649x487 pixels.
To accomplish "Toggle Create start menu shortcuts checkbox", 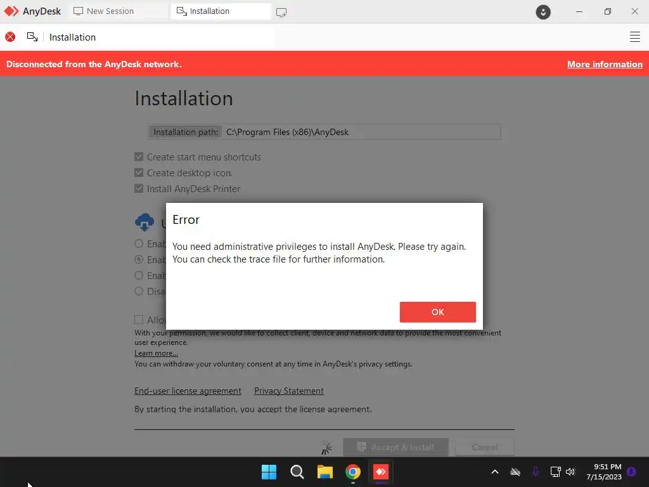I will pos(139,157).
